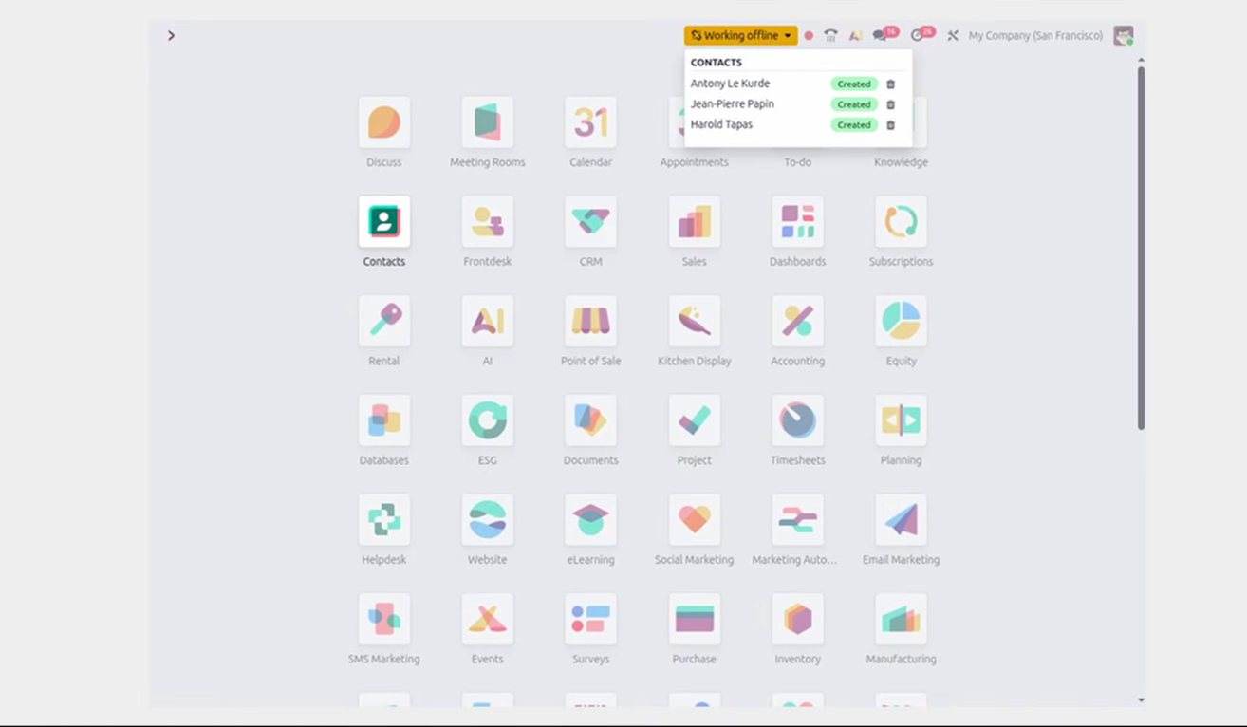Open the Equity app
Screen dimensions: 1247x727
(902, 321)
